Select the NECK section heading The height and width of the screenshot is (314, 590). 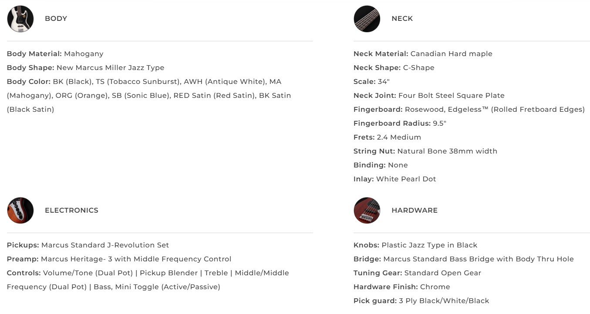402,19
